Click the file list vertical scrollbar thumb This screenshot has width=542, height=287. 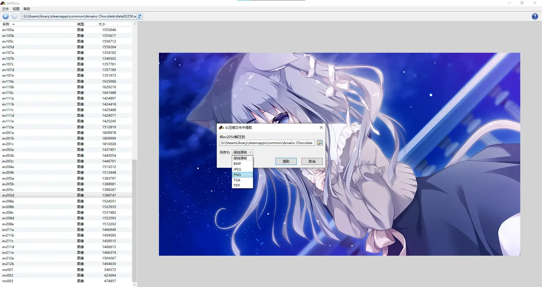tap(134, 220)
